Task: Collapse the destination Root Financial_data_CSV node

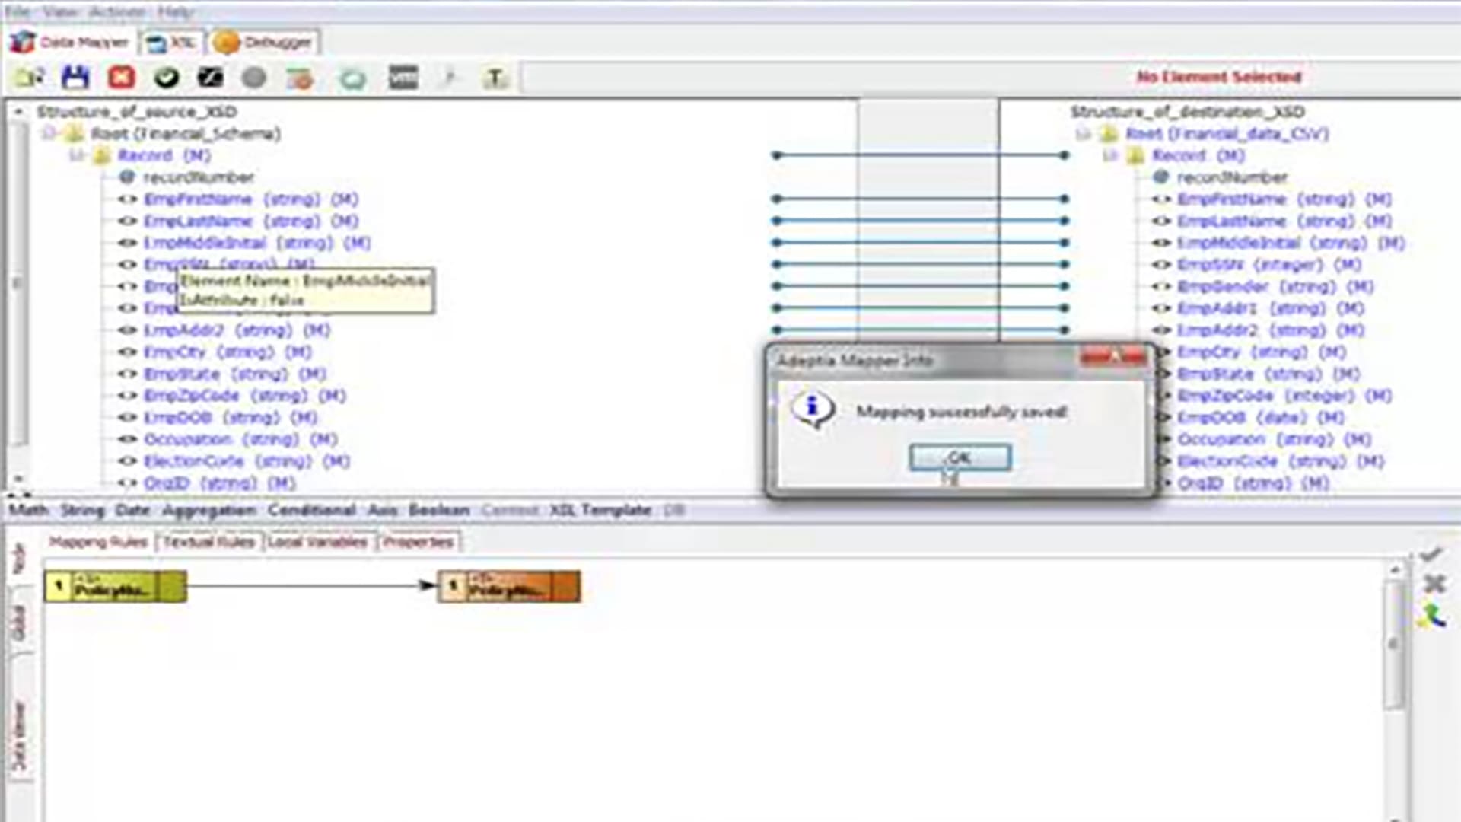Action: tap(1083, 134)
